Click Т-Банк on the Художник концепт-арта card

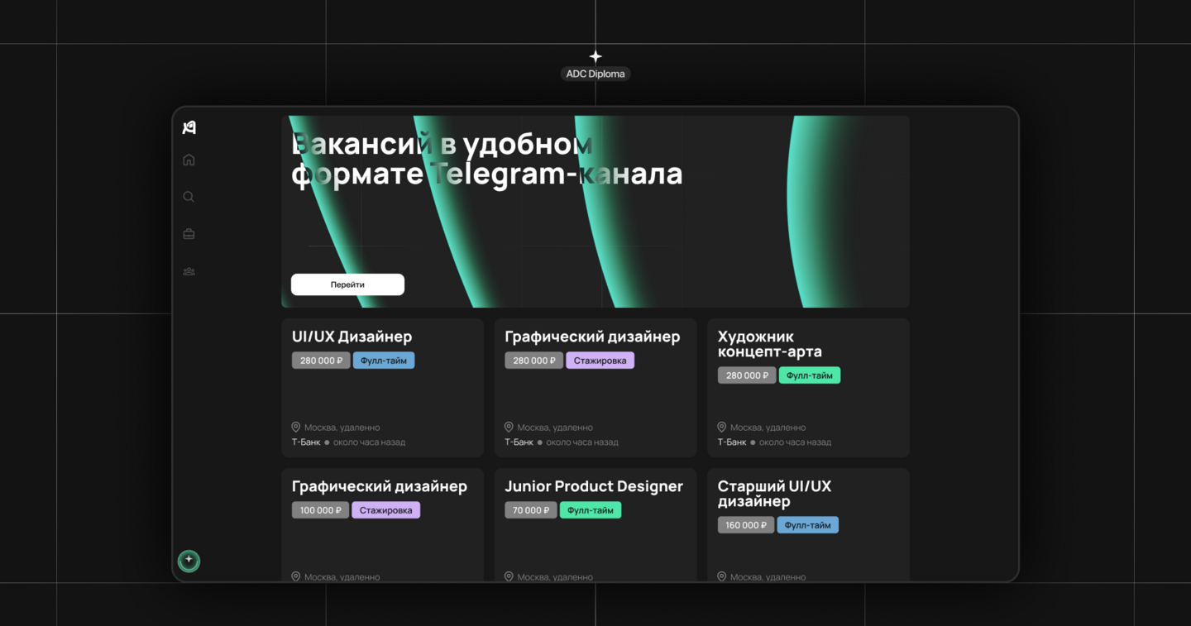[732, 442]
